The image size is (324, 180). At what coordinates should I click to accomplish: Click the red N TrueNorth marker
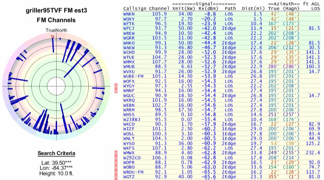(53, 36)
